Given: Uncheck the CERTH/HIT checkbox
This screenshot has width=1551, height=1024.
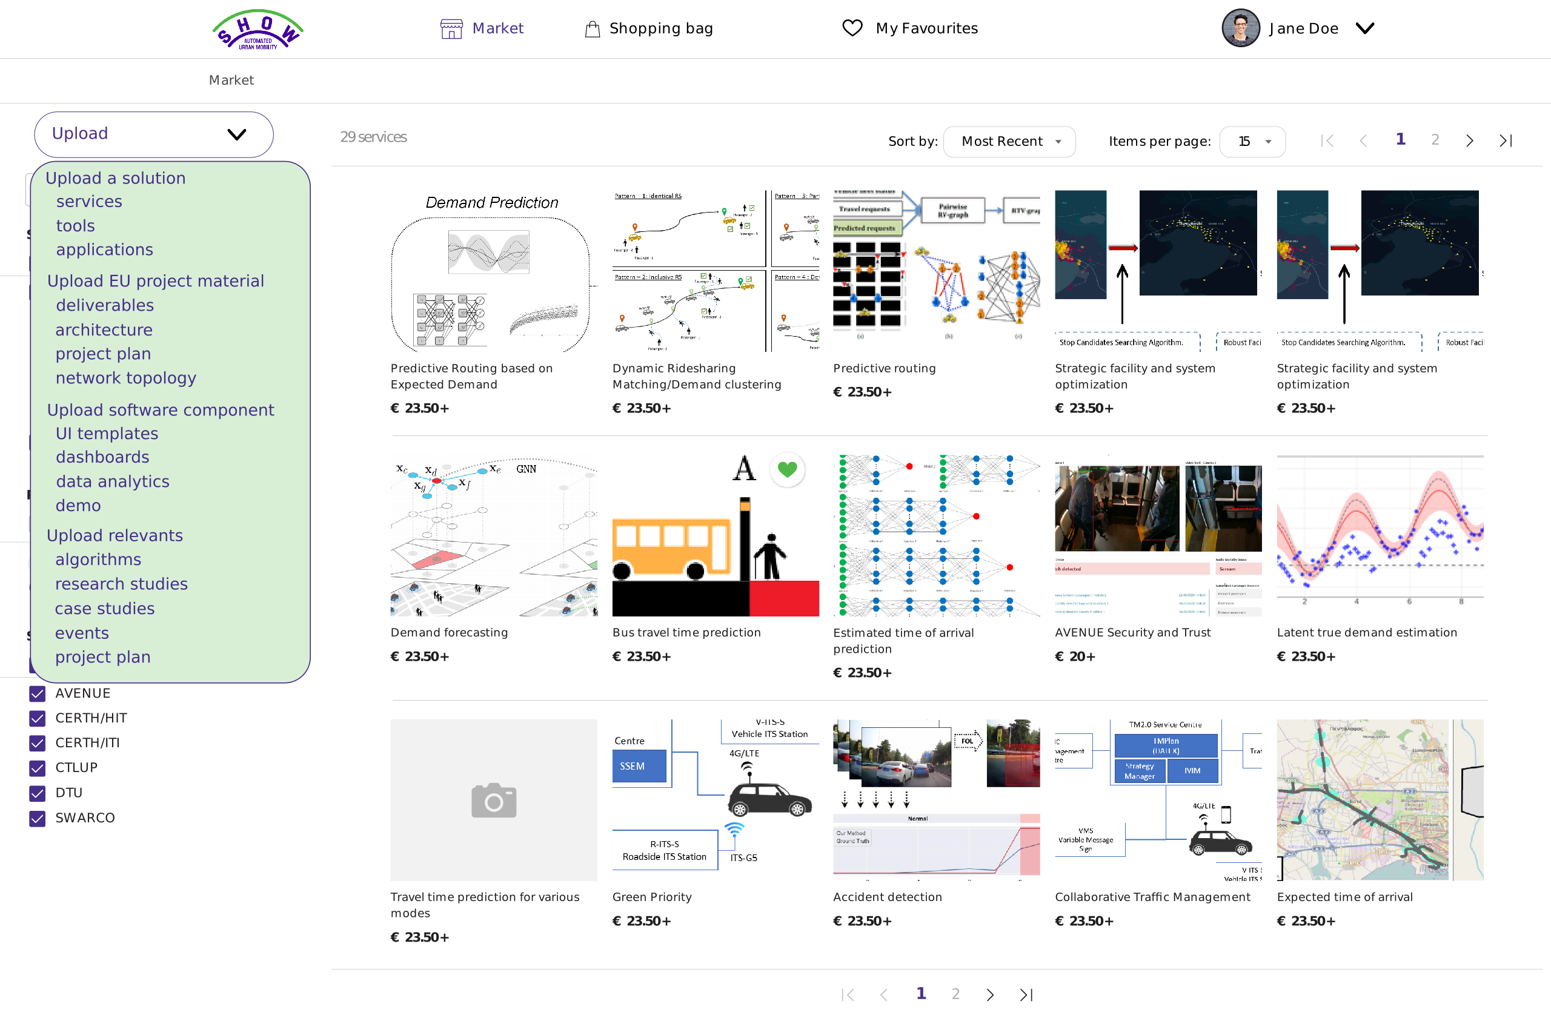Looking at the screenshot, I should pos(37,718).
